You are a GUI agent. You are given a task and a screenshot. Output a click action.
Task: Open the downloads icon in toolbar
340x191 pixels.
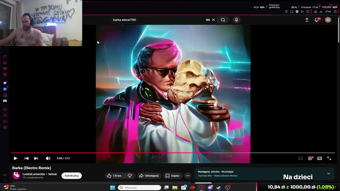tap(321, 12)
